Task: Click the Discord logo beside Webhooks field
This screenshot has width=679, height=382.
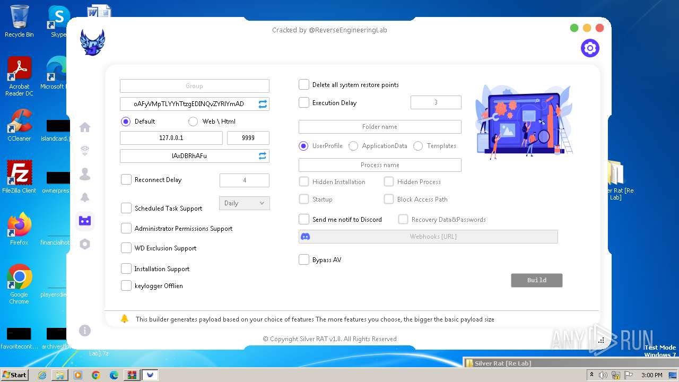Action: coord(306,237)
